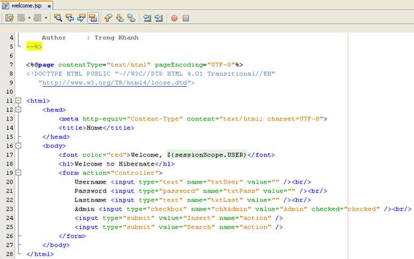The height and width of the screenshot is (259, 414).
Task: Click the "txtLast" name attribute value
Action: (x=225, y=200)
